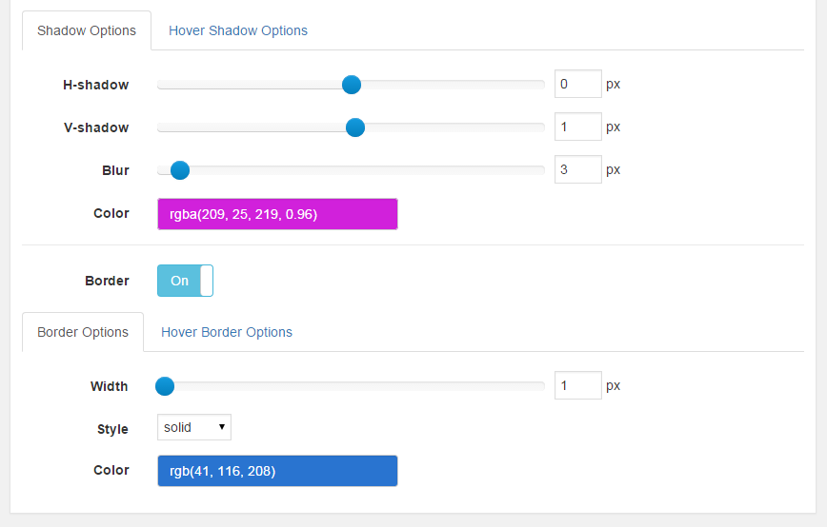Open the blue border color picker
Image resolution: width=827 pixels, height=527 pixels.
tap(277, 471)
